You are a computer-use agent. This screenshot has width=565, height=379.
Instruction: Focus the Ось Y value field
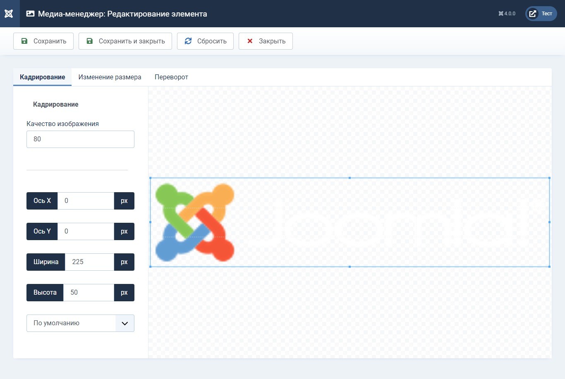coord(86,231)
